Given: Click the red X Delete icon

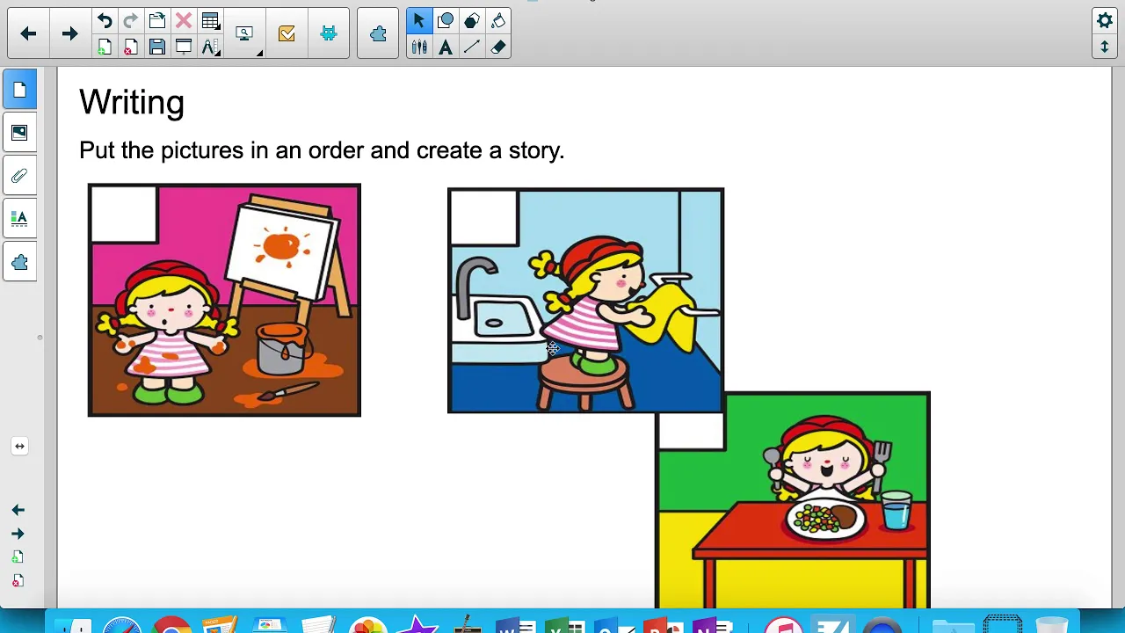Looking at the screenshot, I should click(184, 20).
